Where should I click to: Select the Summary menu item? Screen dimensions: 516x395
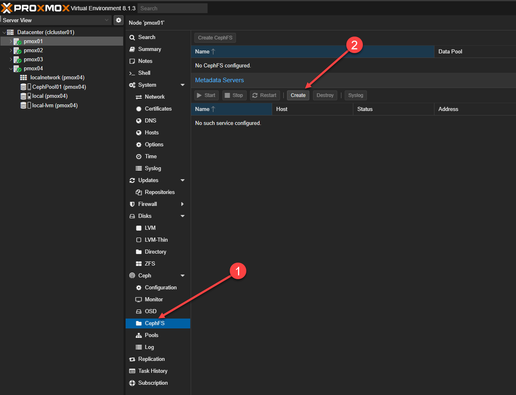149,49
